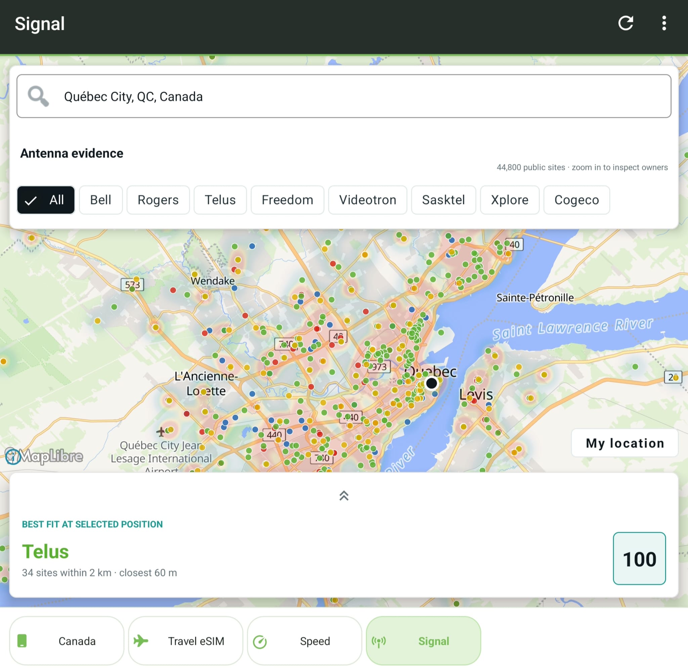Filter antennas by Cogeco

click(577, 200)
